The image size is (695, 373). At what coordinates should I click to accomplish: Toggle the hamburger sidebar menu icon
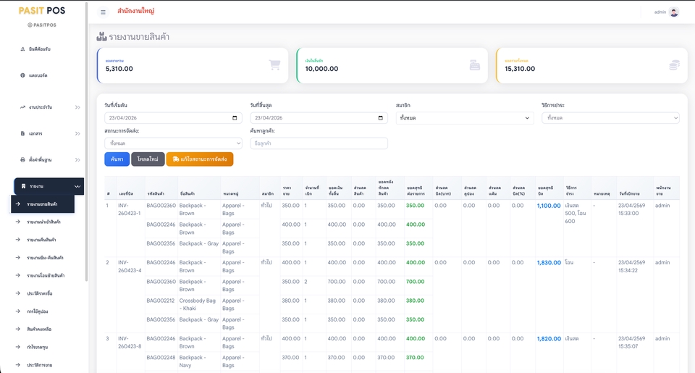pos(103,12)
